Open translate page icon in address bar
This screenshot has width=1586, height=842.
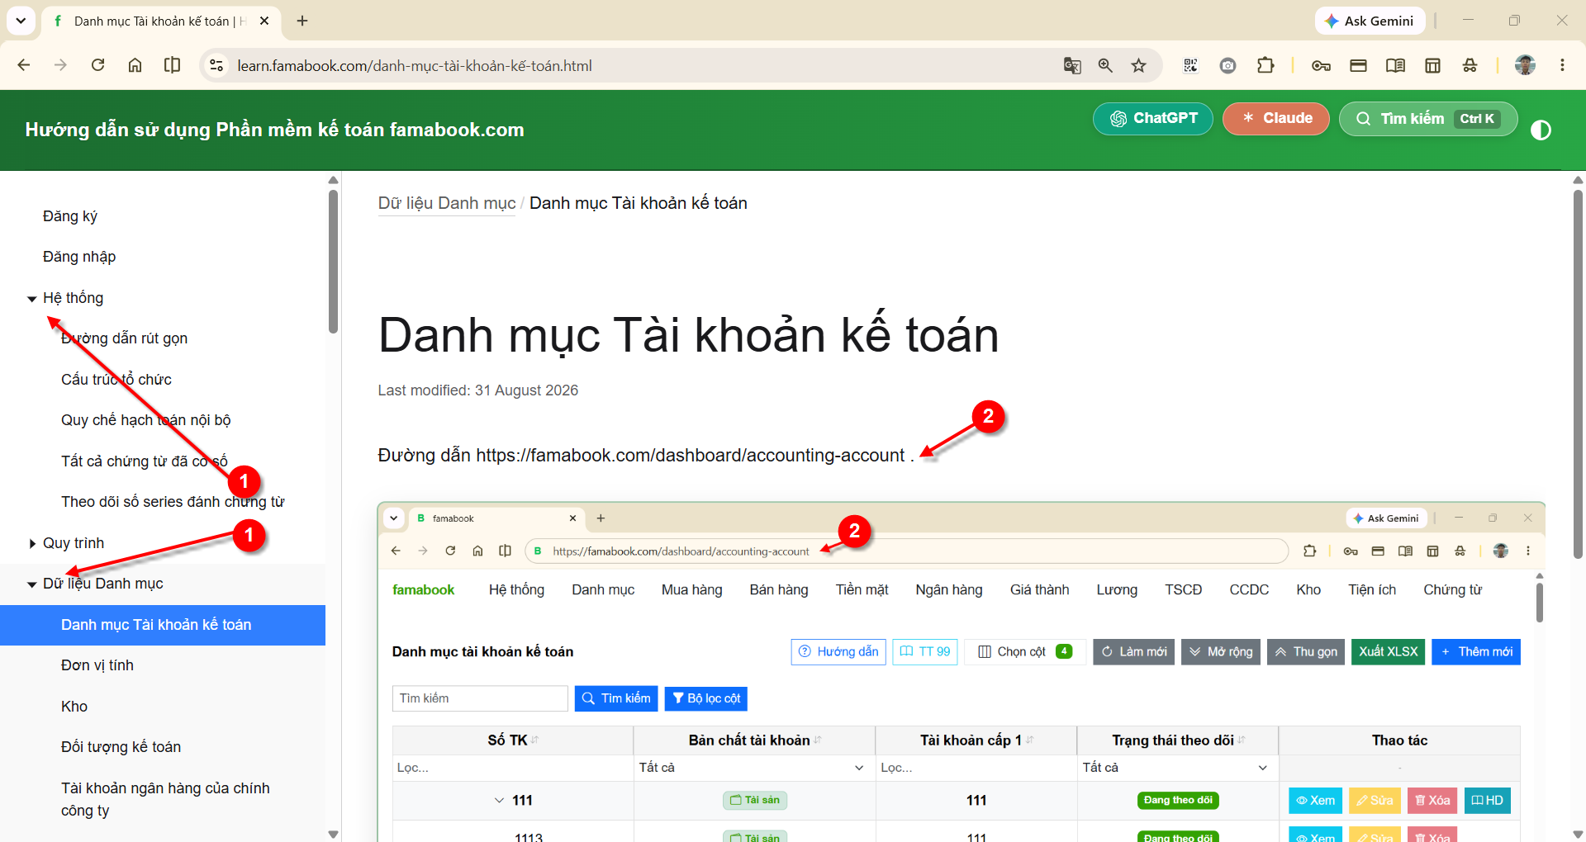(x=1072, y=65)
